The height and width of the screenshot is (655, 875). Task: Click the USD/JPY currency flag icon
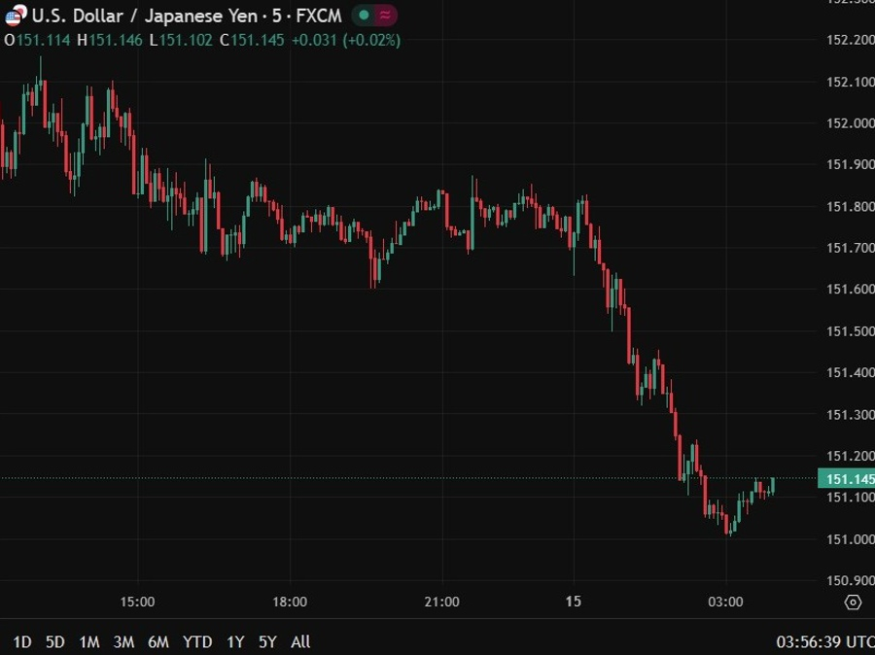16,16
